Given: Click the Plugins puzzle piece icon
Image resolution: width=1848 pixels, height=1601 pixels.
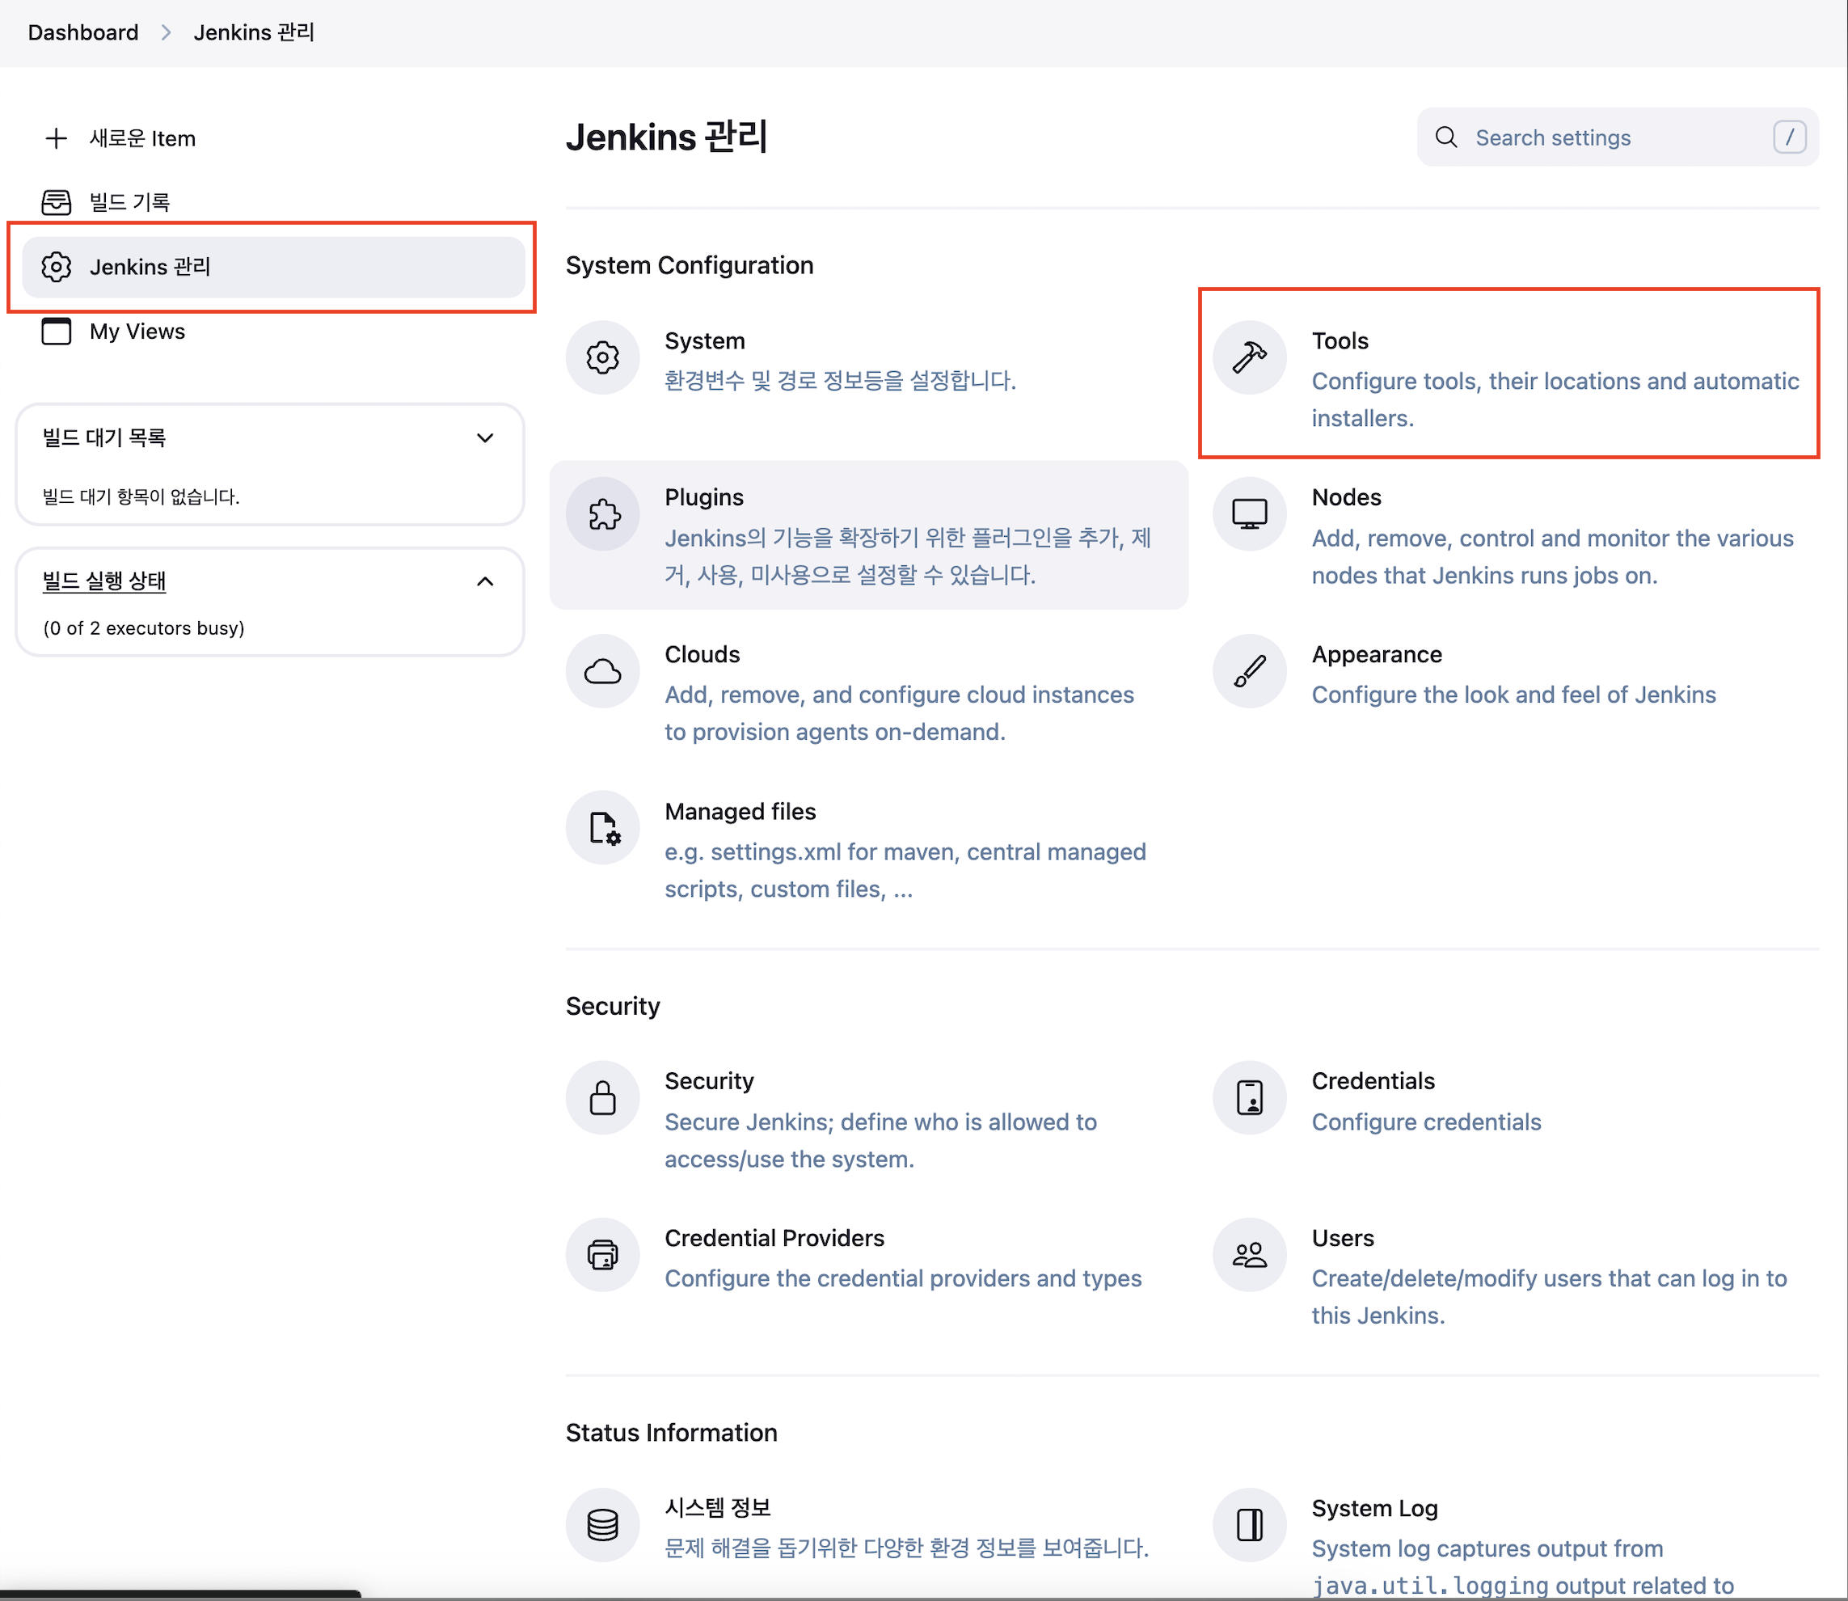Looking at the screenshot, I should [603, 513].
